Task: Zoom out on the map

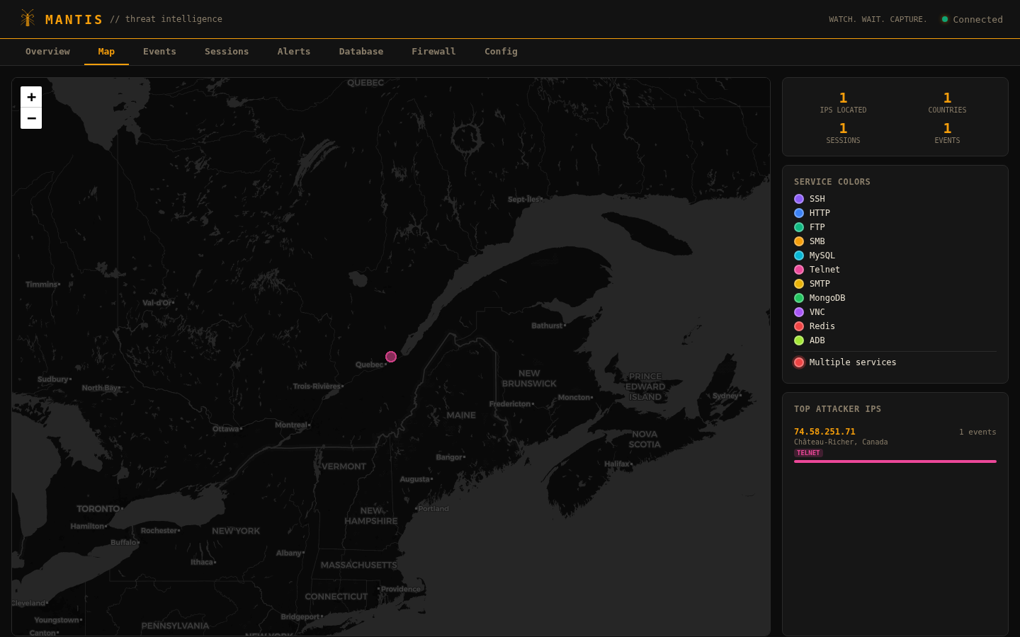Action: [x=31, y=118]
